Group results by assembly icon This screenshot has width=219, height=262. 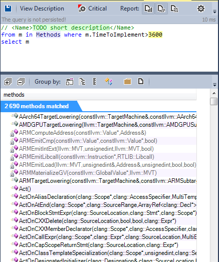(70, 82)
